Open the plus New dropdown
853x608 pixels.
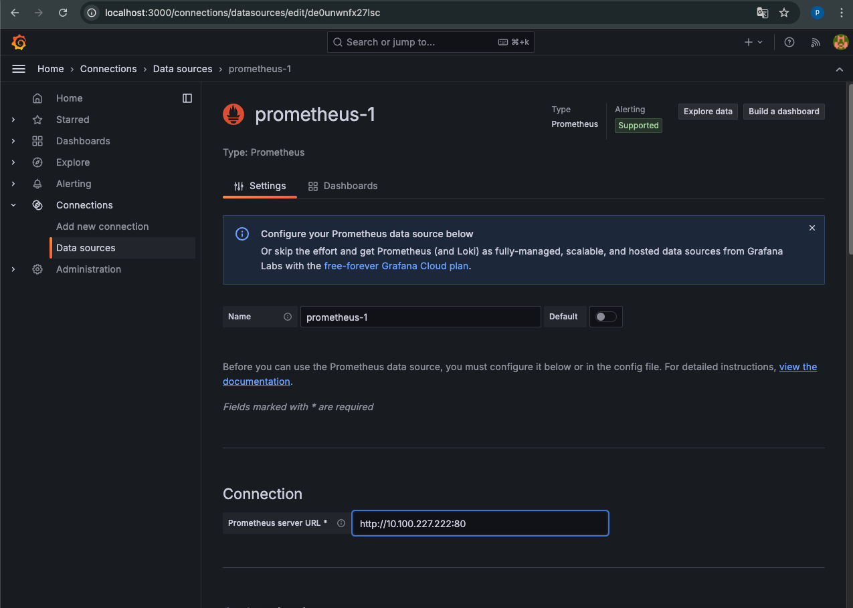[x=753, y=42]
